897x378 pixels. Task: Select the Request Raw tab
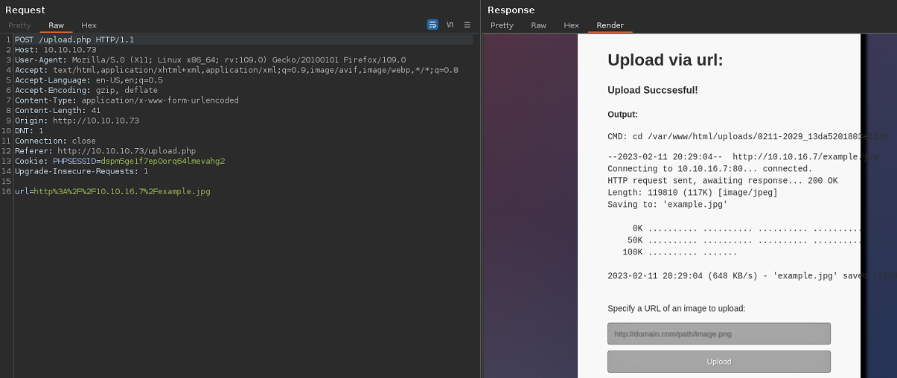pyautogui.click(x=56, y=25)
